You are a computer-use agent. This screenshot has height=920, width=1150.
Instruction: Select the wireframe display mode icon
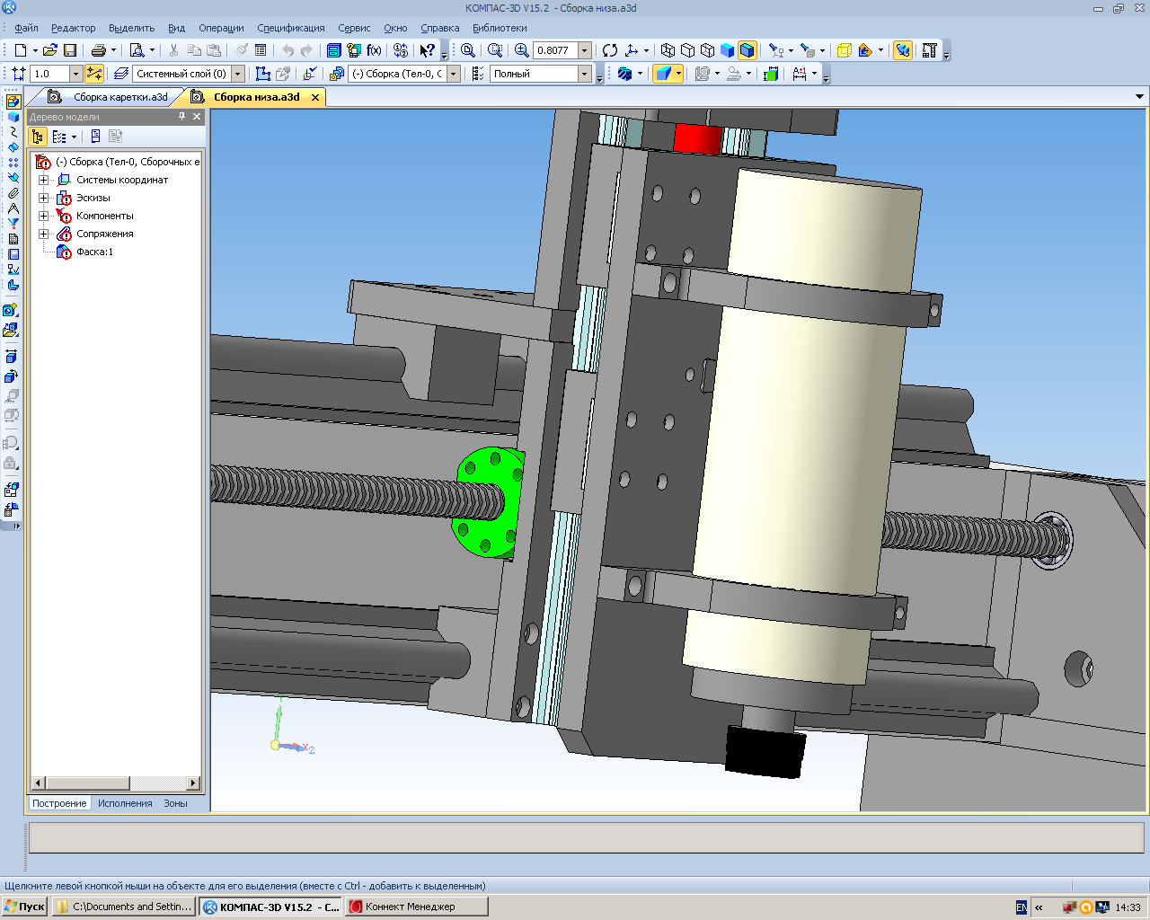[x=668, y=50]
